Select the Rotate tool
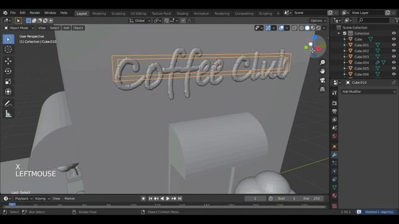Screen dimensions: 399x224 point(8,72)
